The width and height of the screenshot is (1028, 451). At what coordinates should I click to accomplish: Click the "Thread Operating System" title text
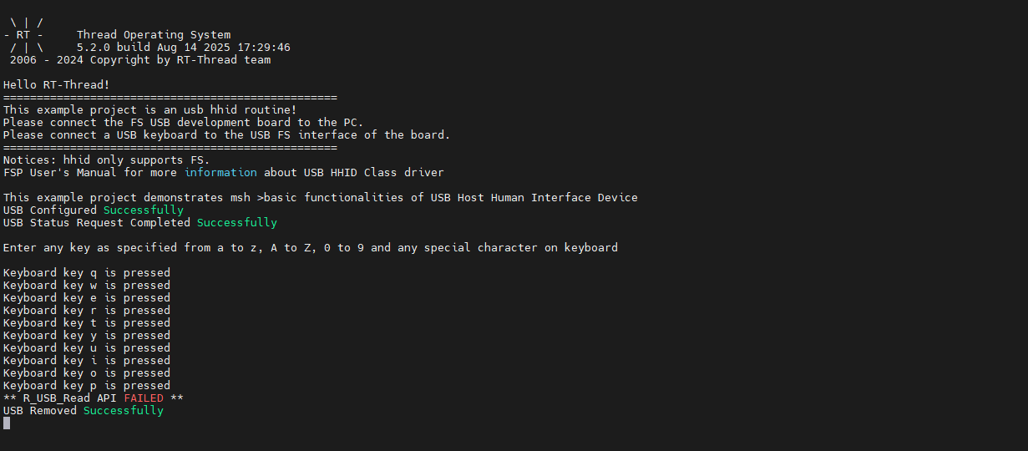pyautogui.click(x=154, y=35)
